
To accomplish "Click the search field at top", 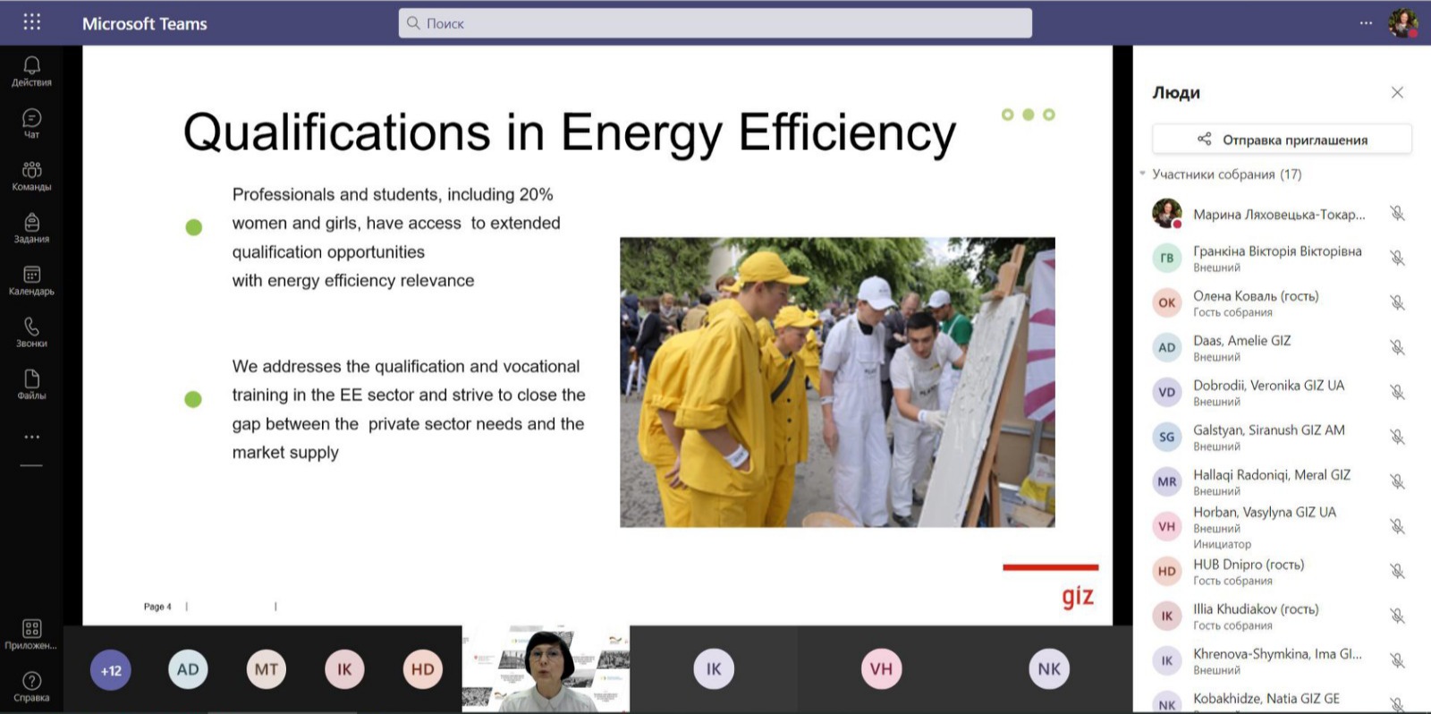I will (x=715, y=23).
